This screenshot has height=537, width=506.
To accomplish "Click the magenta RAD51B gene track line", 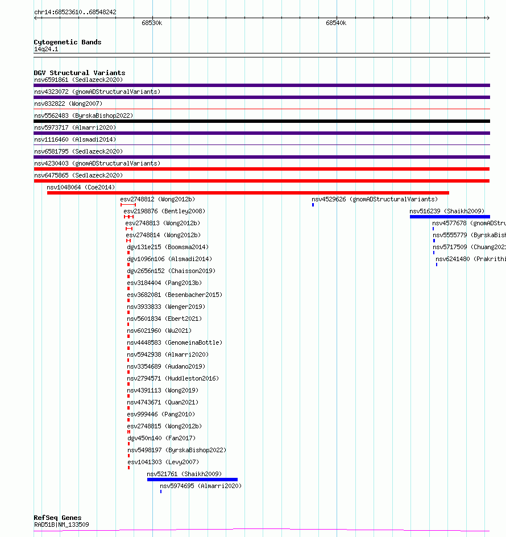I will (262, 530).
